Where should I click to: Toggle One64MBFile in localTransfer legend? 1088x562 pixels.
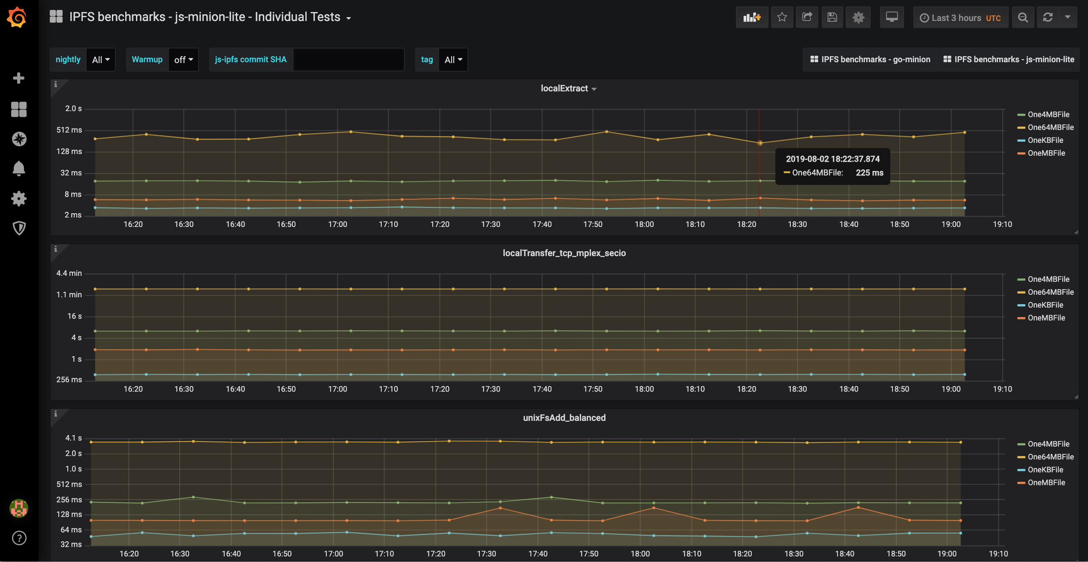pyautogui.click(x=1051, y=292)
